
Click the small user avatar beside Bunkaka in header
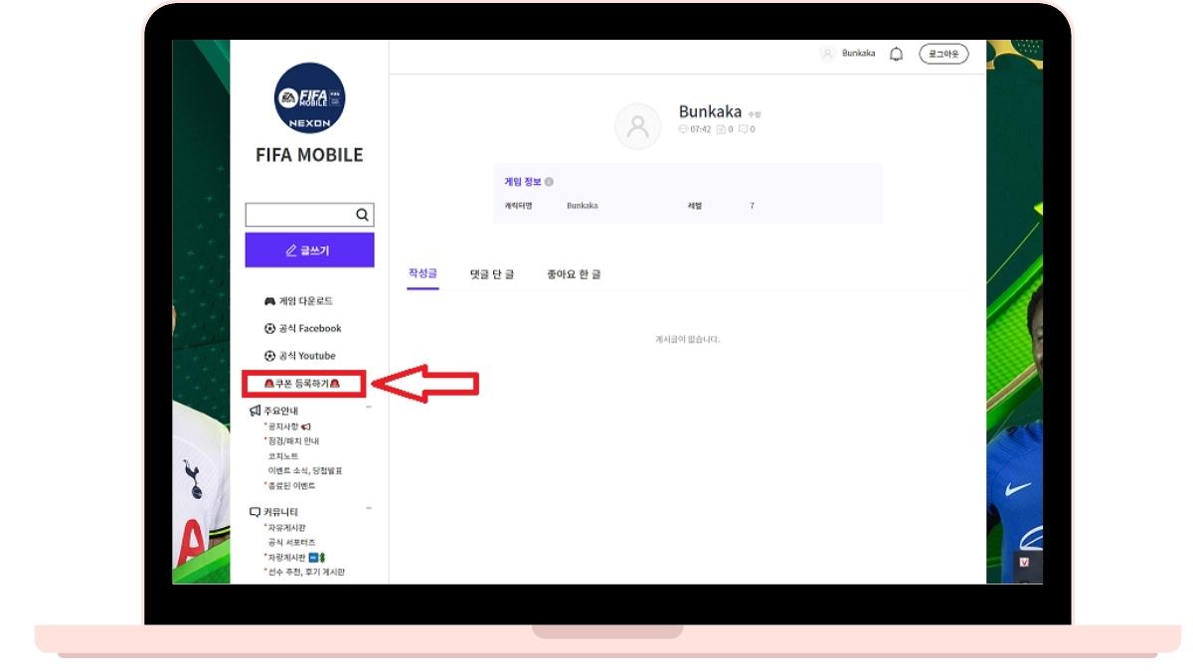[x=827, y=54]
